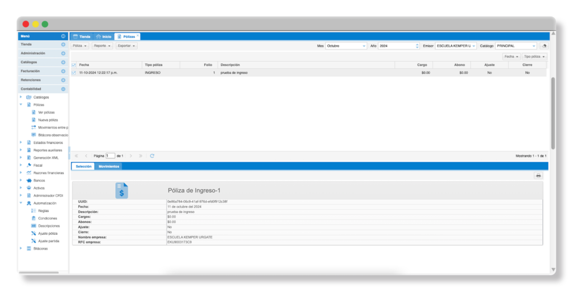Toggle the select-all checkbox in the table header
Image resolution: width=573 pixels, height=297 pixels.
(x=74, y=65)
